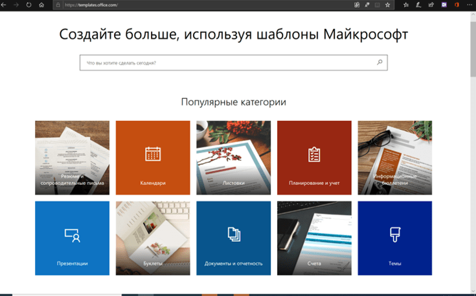476x296 pixels.
Task: Click the calendar icon in the Календари tile
Action: click(x=153, y=154)
